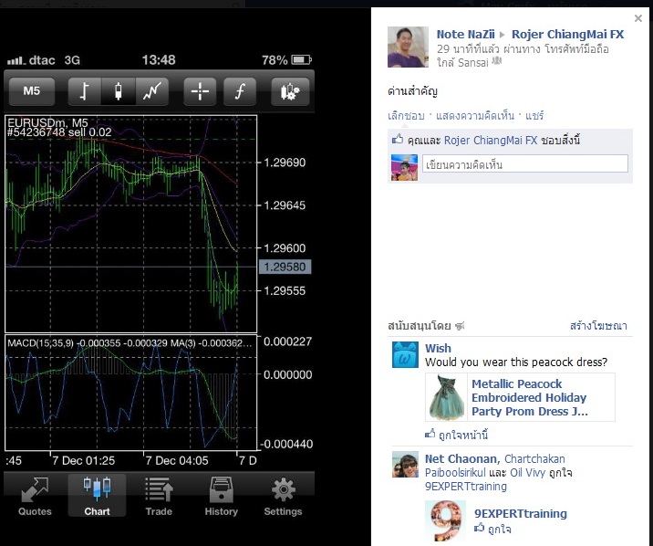Click the commenter avatar beside comment box

404,168
